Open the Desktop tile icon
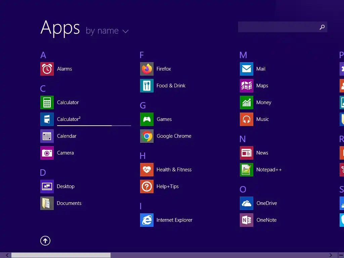Image resolution: width=344 pixels, height=258 pixels. 47,186
